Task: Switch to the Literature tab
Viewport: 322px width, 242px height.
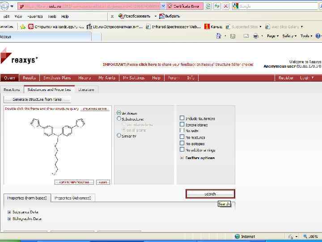Action: click(x=86, y=90)
